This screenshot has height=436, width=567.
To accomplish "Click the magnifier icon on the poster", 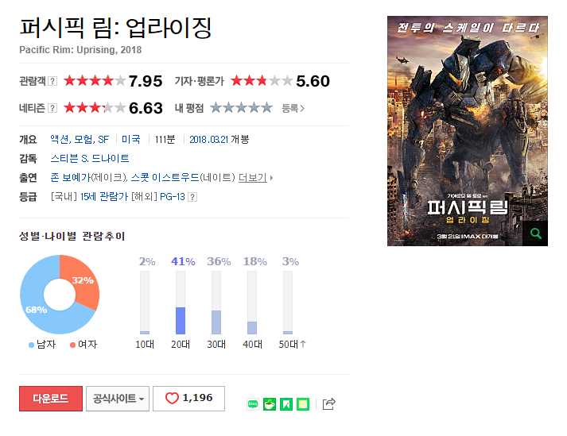I will click(535, 233).
